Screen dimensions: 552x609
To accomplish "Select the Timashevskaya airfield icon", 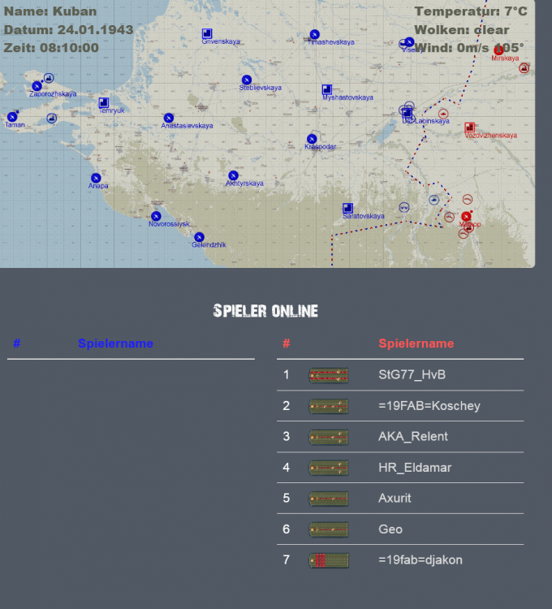I will tap(315, 35).
